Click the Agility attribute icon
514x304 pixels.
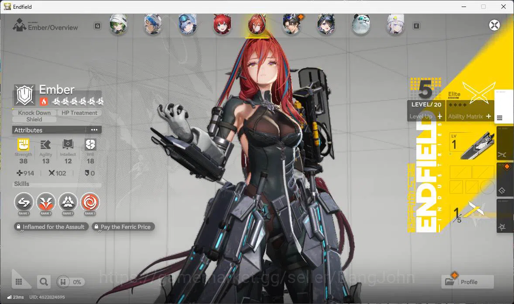coord(45,145)
